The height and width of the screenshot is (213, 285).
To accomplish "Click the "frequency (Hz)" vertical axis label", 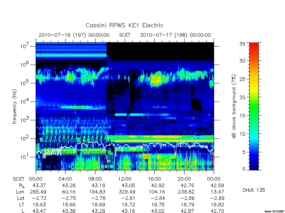I will click(x=15, y=106).
